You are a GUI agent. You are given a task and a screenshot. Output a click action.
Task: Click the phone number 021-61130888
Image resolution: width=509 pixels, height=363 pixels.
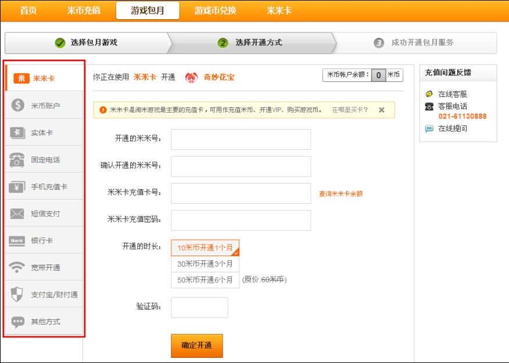[x=463, y=116]
